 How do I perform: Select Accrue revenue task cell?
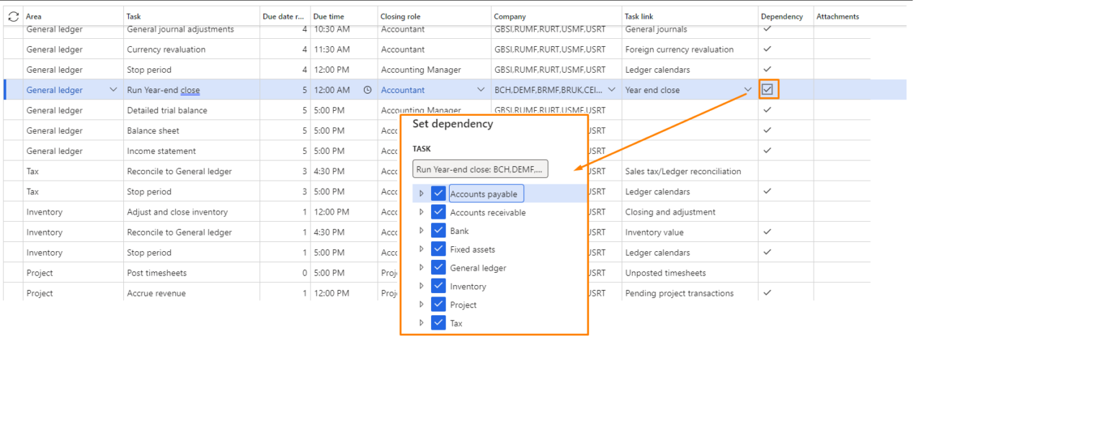click(x=192, y=293)
